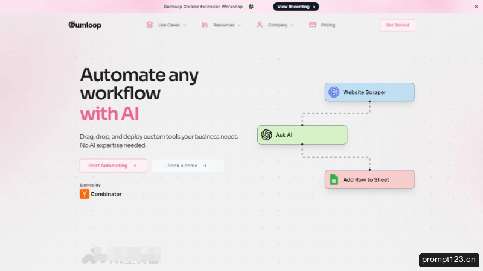This screenshot has height=271, width=483.
Task: Expand the Company chevron
Action: (292, 25)
